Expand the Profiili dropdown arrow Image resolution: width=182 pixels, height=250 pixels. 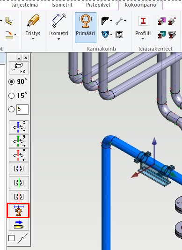click(x=143, y=39)
